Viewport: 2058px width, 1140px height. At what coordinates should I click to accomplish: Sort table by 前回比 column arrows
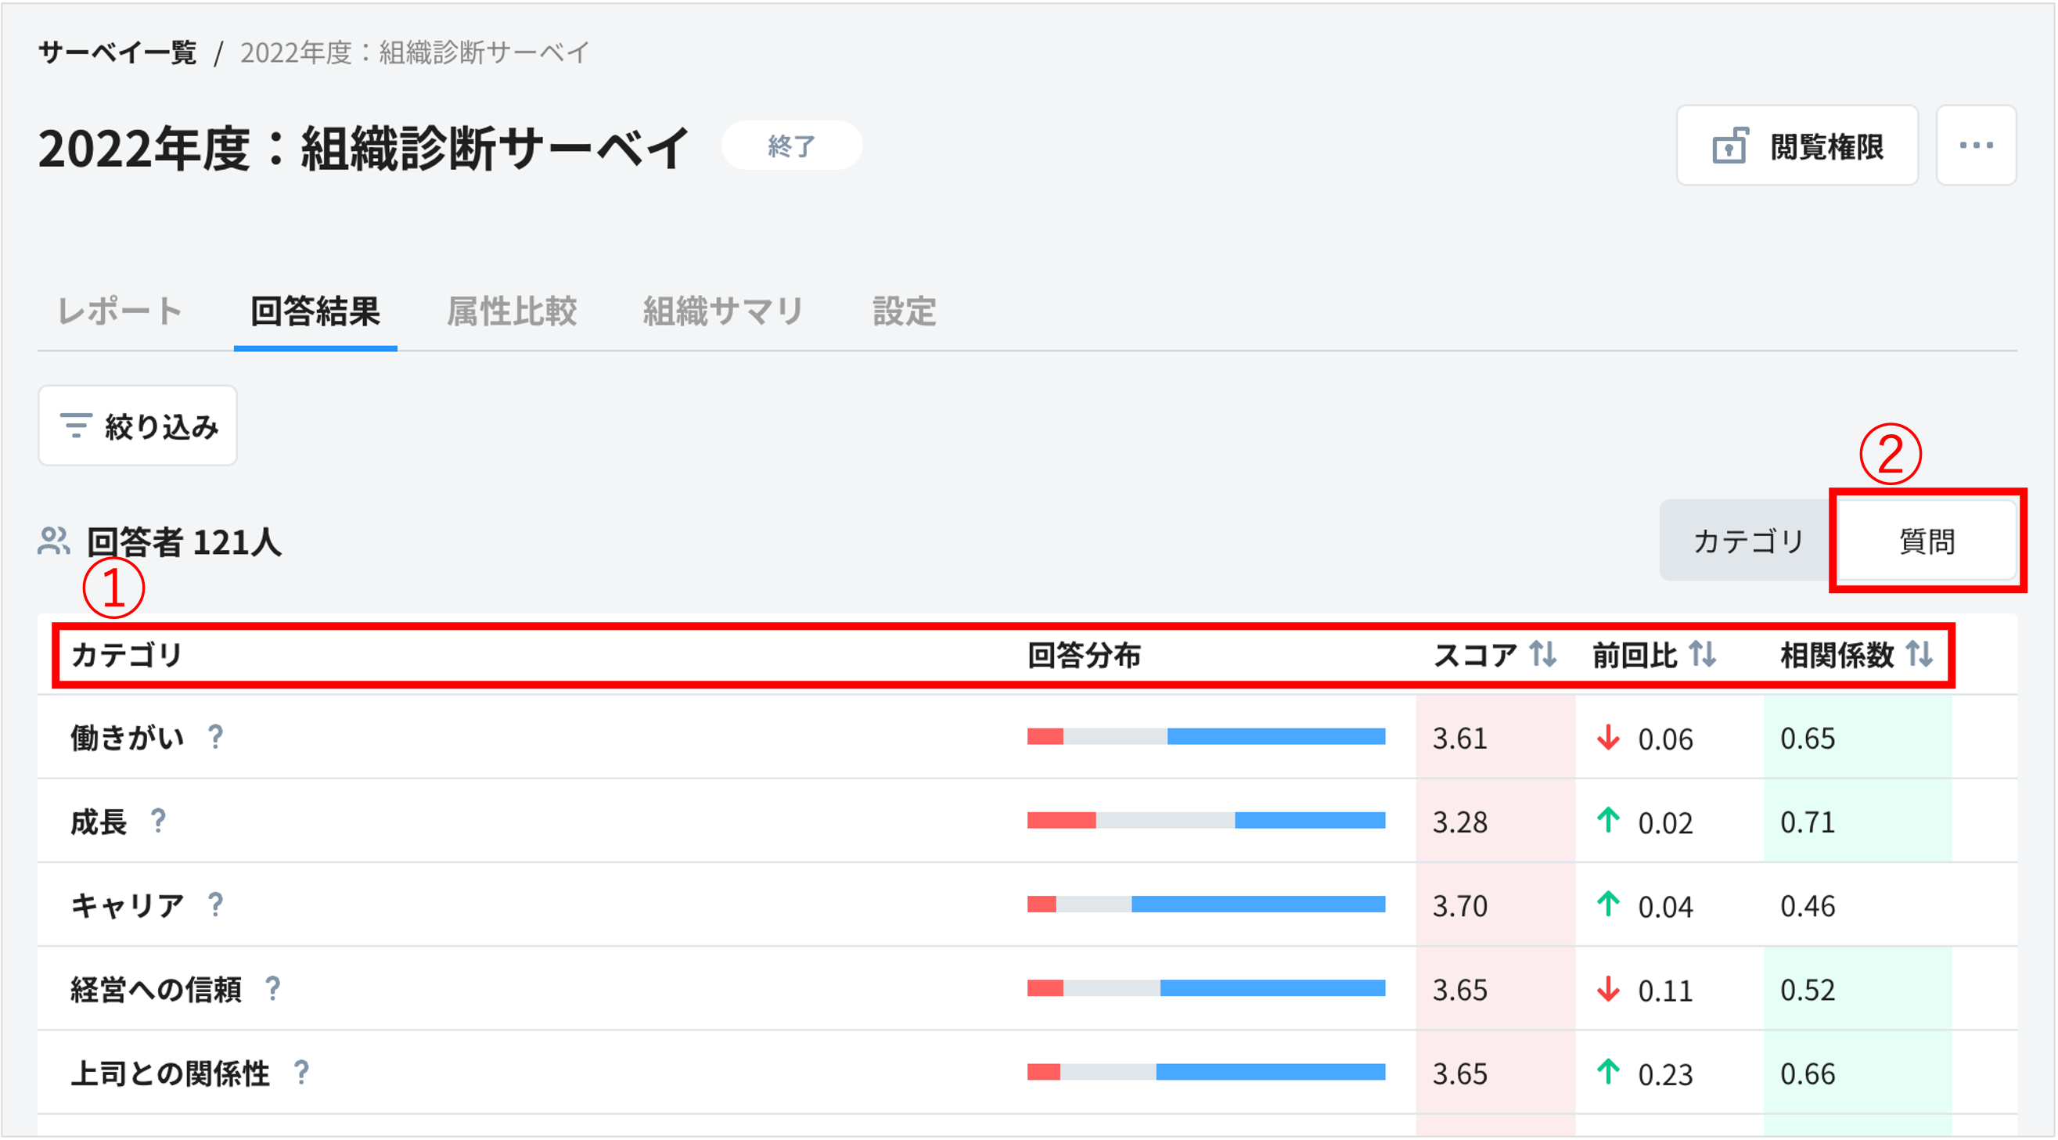(1702, 654)
